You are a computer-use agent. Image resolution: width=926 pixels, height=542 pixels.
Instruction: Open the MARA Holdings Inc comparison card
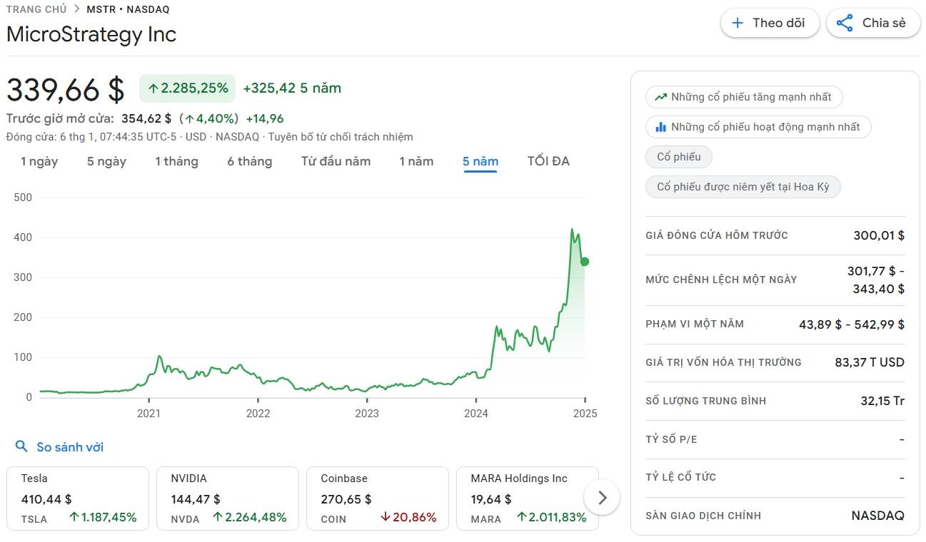(x=528, y=498)
